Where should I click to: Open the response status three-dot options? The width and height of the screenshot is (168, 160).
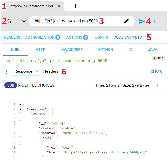(157, 85)
